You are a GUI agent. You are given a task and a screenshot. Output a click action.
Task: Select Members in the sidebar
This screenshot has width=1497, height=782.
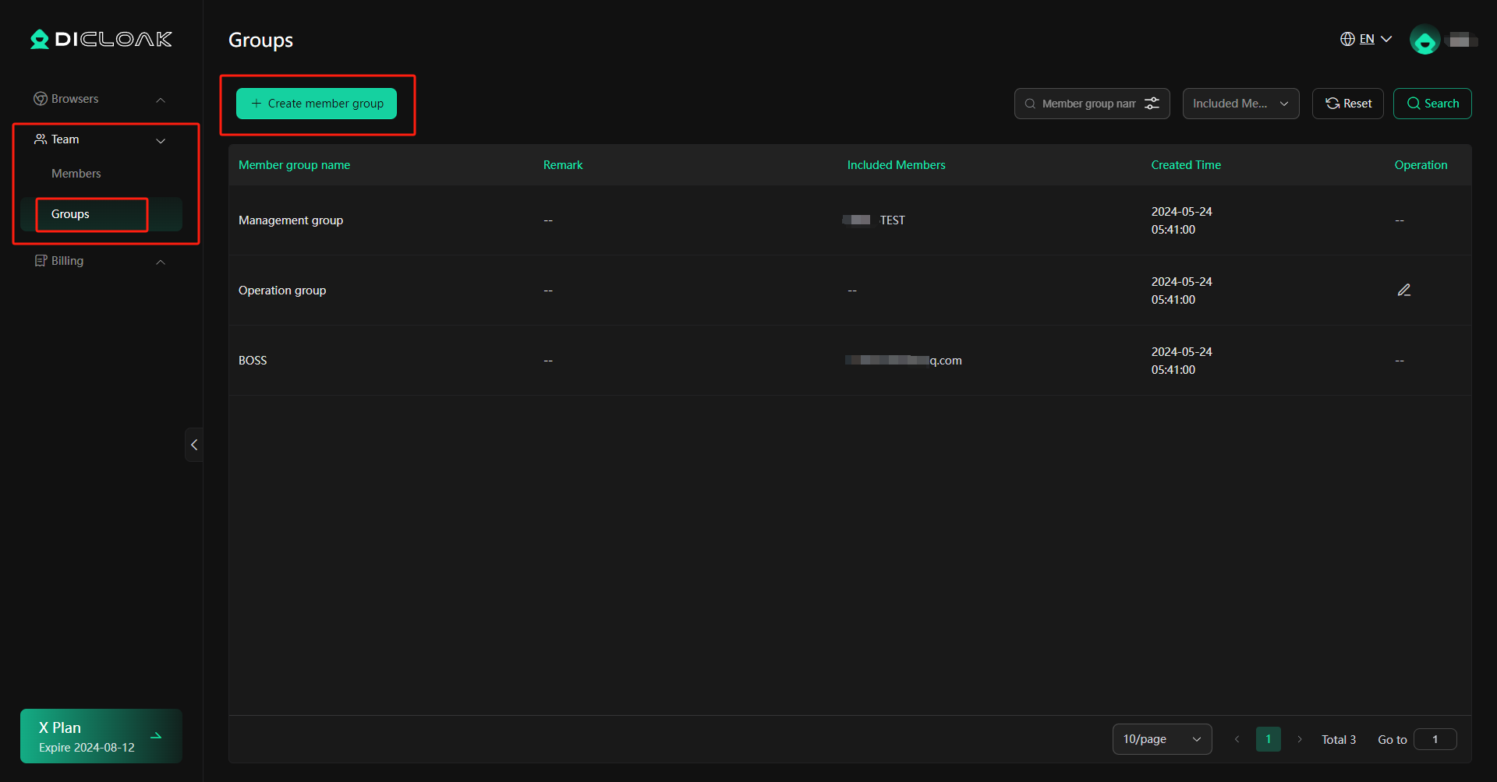pyautogui.click(x=76, y=173)
